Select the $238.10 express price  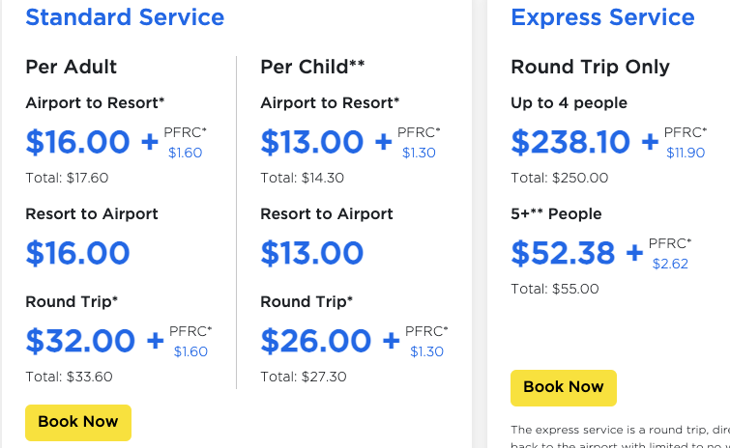[570, 143]
